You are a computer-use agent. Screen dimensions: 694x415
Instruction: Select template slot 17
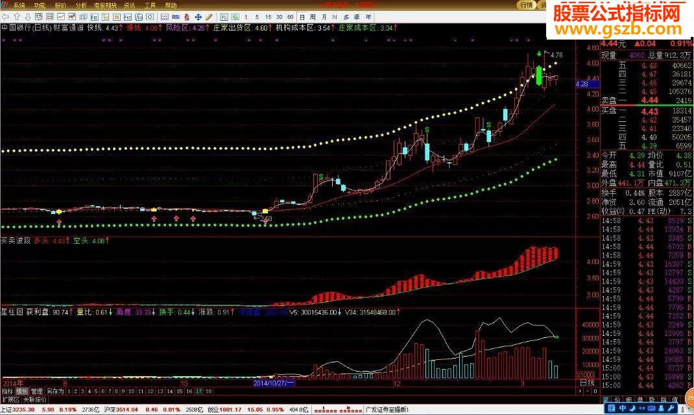click(198, 391)
